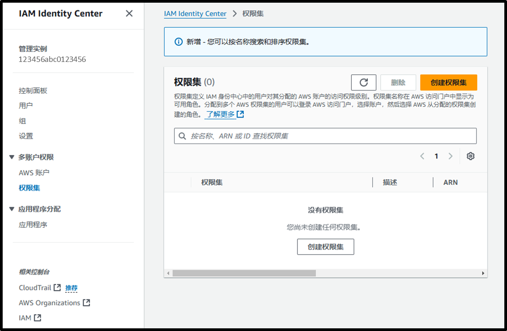Go to previous page arrow
This screenshot has height=331, width=507.
(422, 156)
